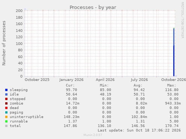Click the 'idle' legend label
This screenshot has width=186, height=139.
(14, 94)
